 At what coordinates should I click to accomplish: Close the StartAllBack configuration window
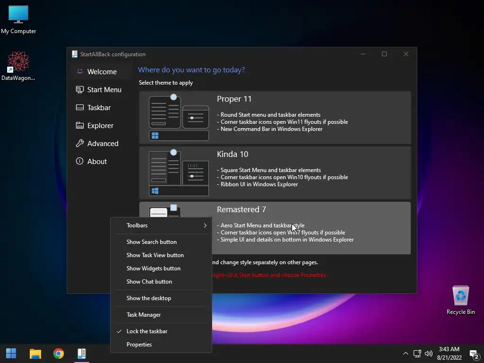406,54
